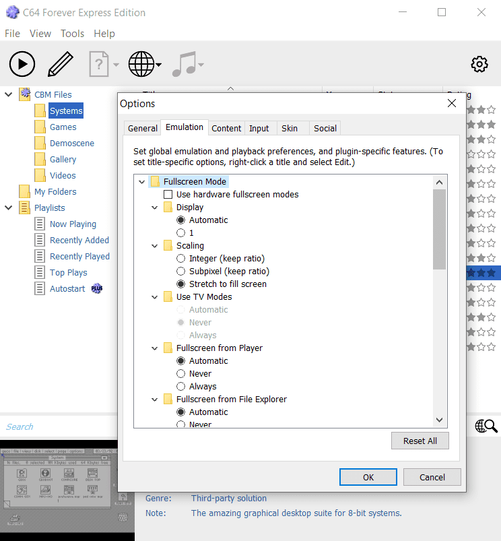Switch to the General tab
The image size is (501, 541).
[x=142, y=129]
